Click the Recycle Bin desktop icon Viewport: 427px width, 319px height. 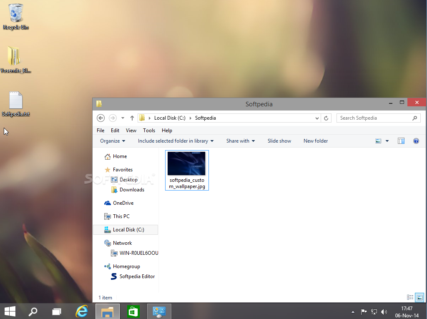pyautogui.click(x=16, y=16)
